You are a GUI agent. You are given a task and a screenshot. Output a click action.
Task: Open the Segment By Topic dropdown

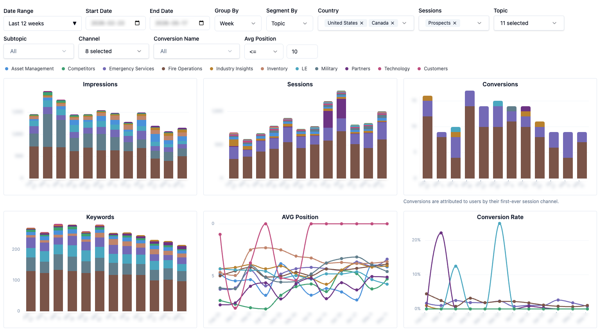(290, 23)
